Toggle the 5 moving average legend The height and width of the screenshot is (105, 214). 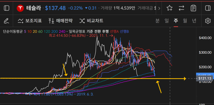[25, 32]
